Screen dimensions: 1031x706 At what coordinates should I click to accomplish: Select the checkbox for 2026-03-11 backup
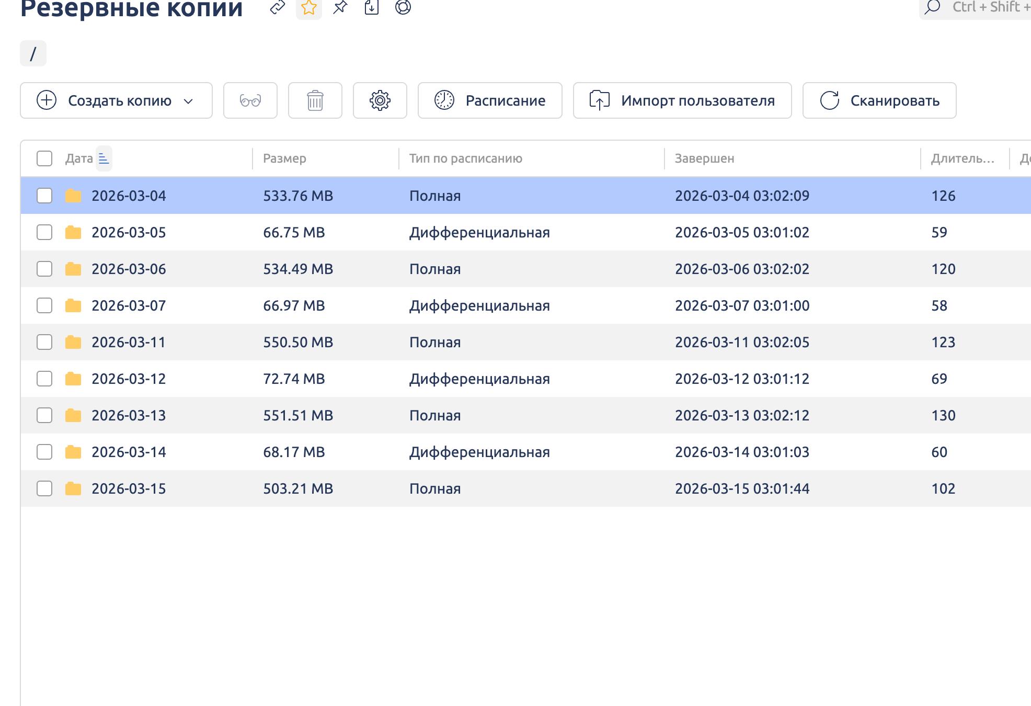44,342
